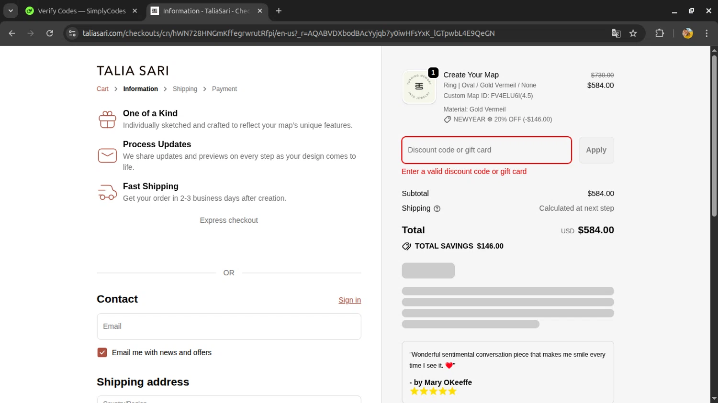Image resolution: width=718 pixels, height=403 pixels.
Task: Click the strikethrough $730.00 price
Action: (602, 76)
